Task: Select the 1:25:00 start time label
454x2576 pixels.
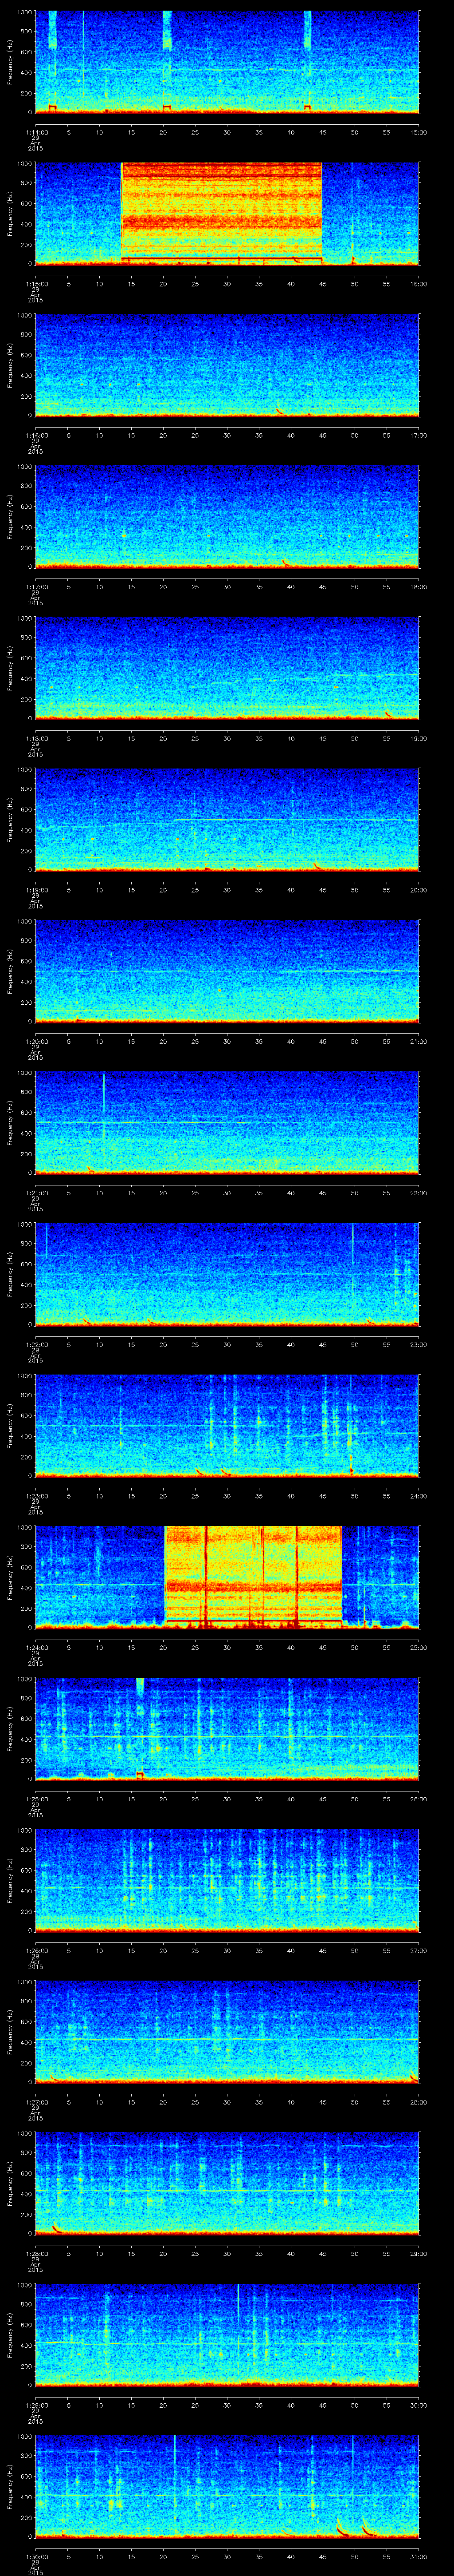Action: pyautogui.click(x=36, y=1799)
